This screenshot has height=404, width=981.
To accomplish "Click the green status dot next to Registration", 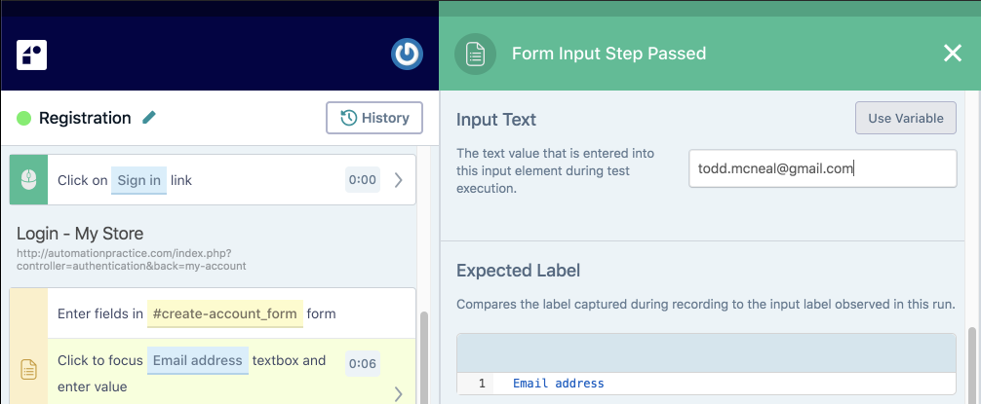I will point(23,118).
